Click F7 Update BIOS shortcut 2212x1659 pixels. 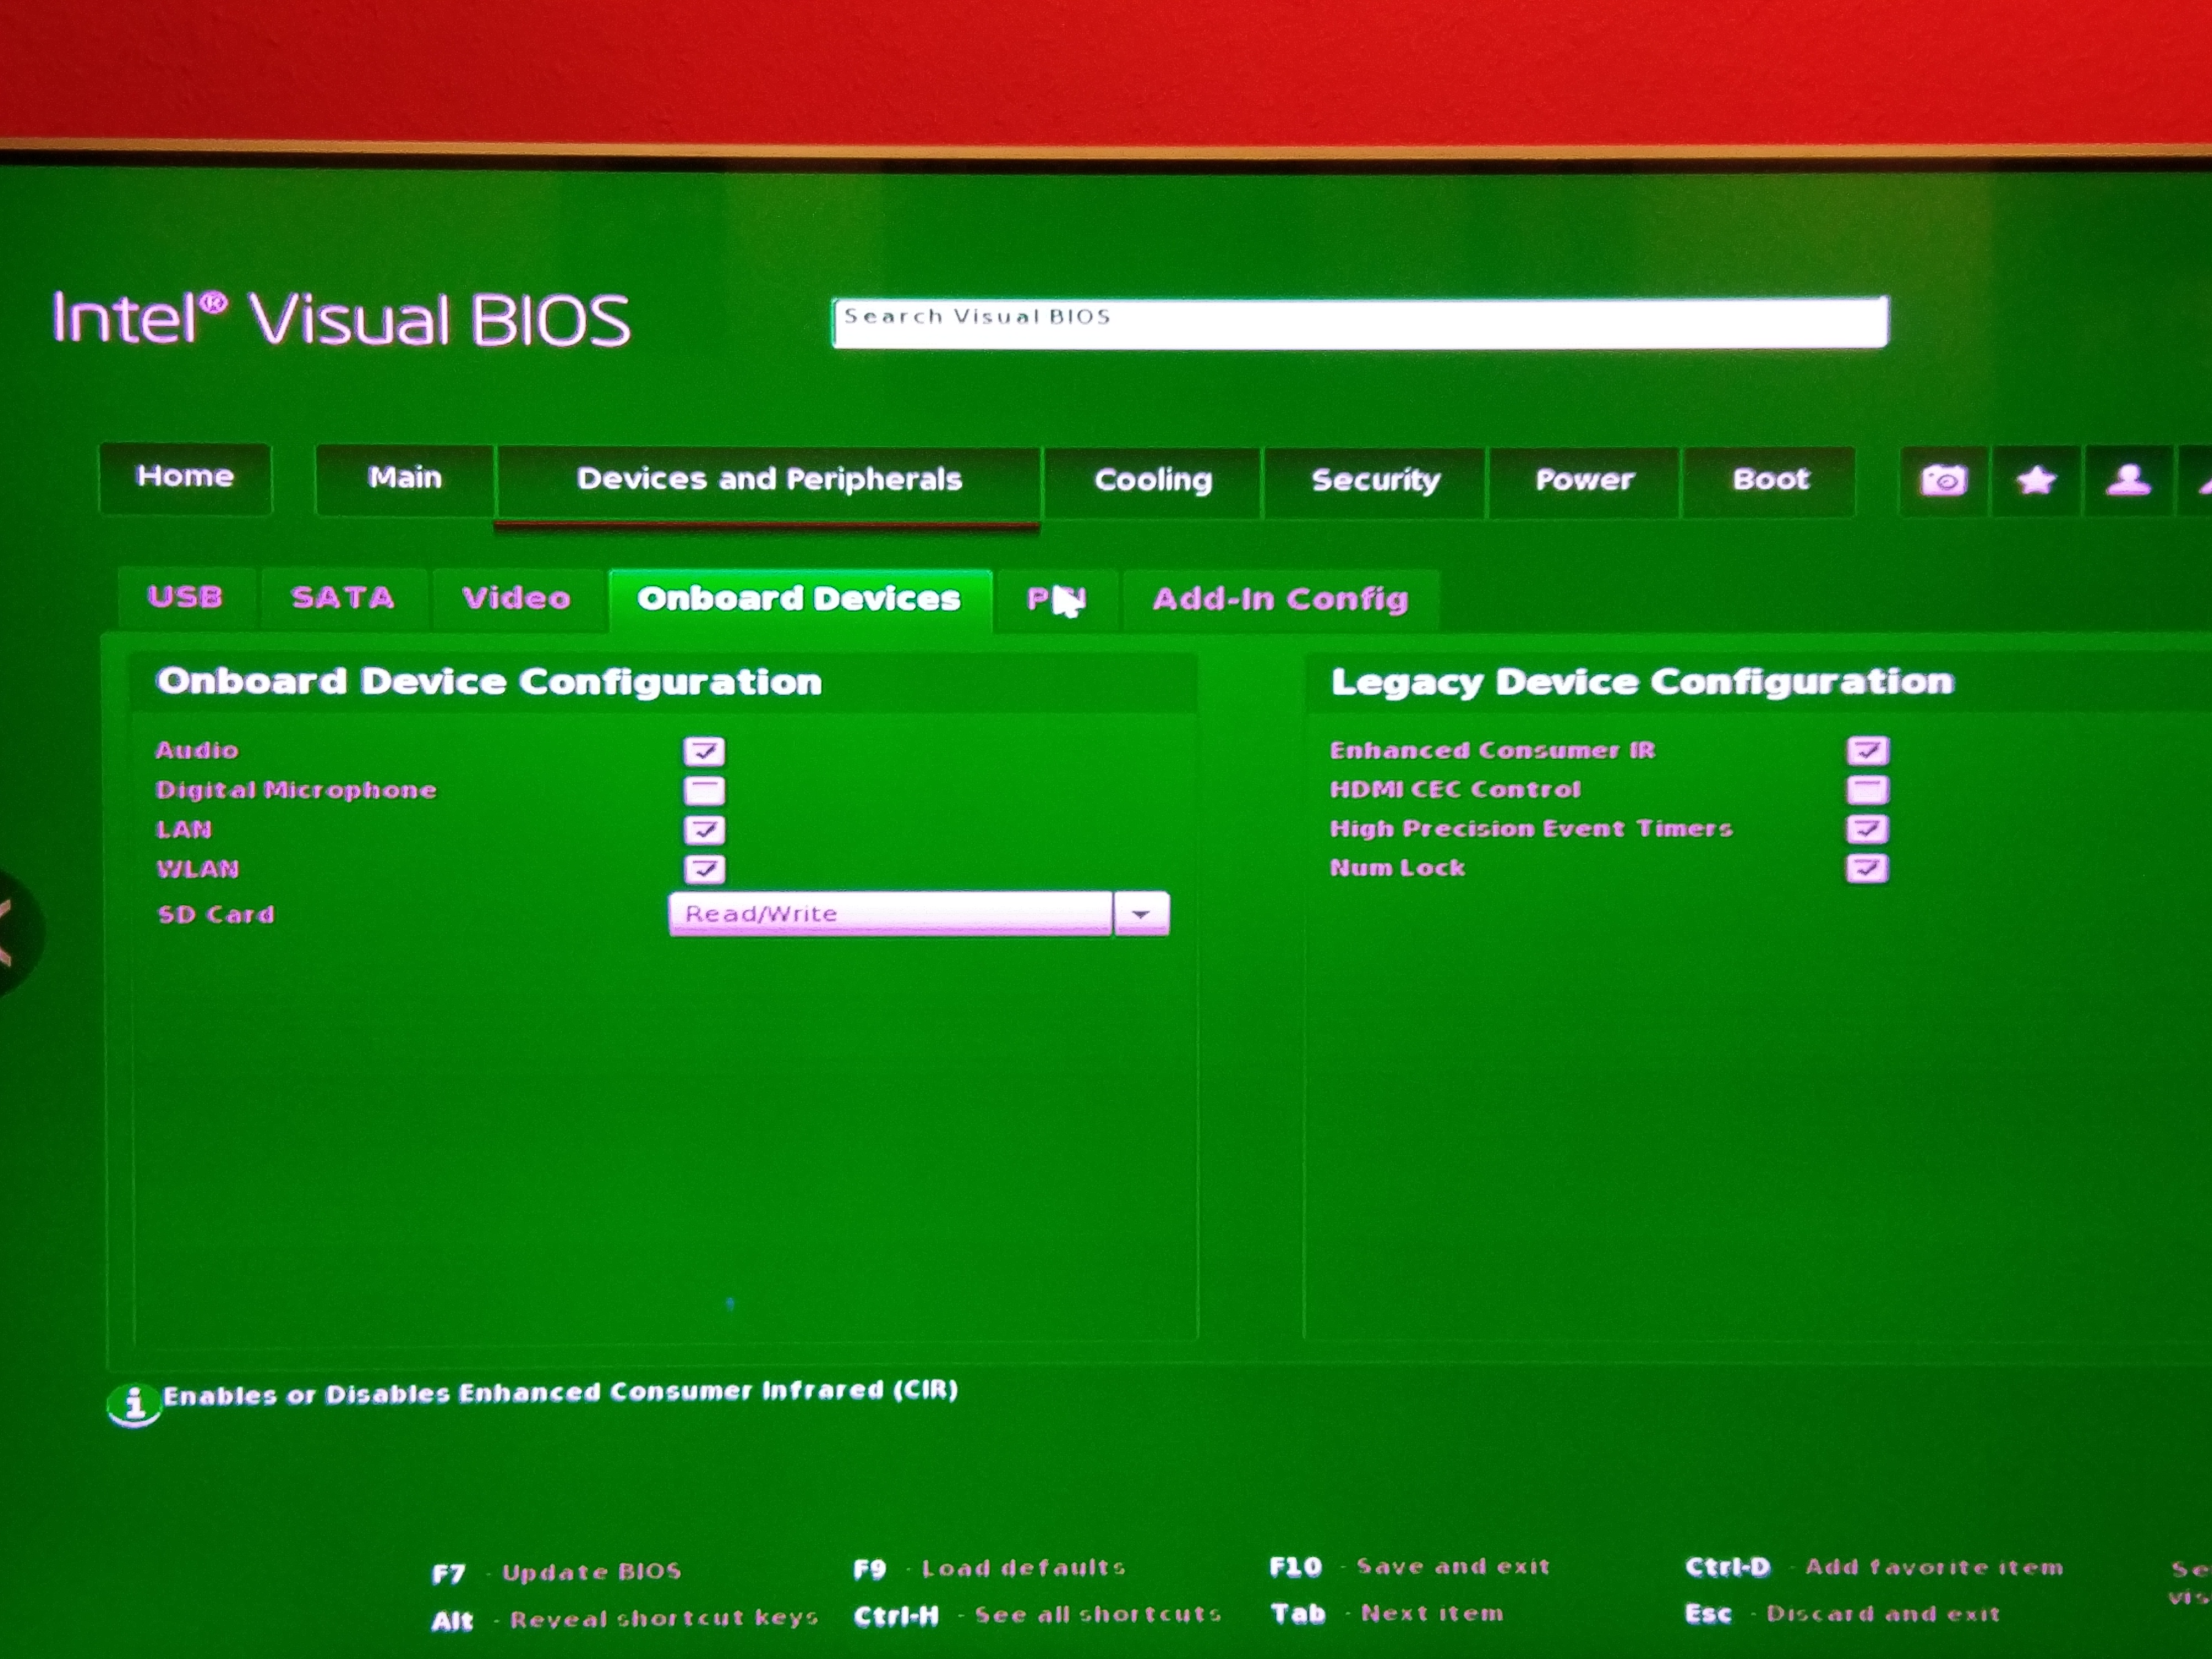pyautogui.click(x=557, y=1573)
